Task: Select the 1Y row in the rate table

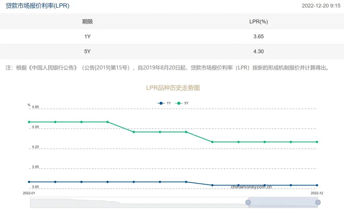Action: click(172, 36)
